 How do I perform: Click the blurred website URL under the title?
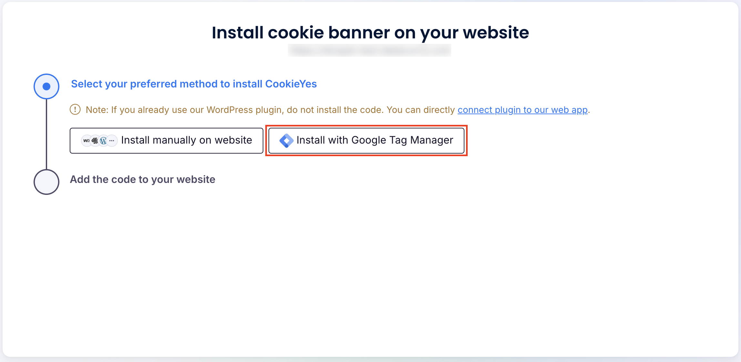[369, 50]
